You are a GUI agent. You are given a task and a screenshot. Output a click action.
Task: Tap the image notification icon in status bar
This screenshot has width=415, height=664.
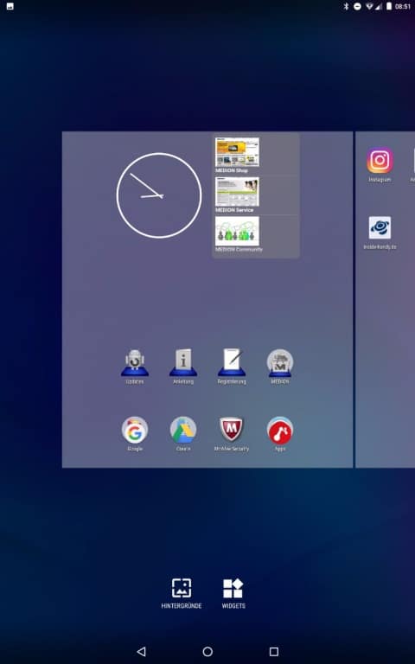pyautogui.click(x=10, y=6)
